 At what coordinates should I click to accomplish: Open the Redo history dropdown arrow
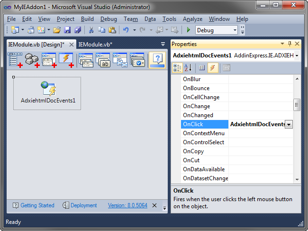click(x=151, y=30)
